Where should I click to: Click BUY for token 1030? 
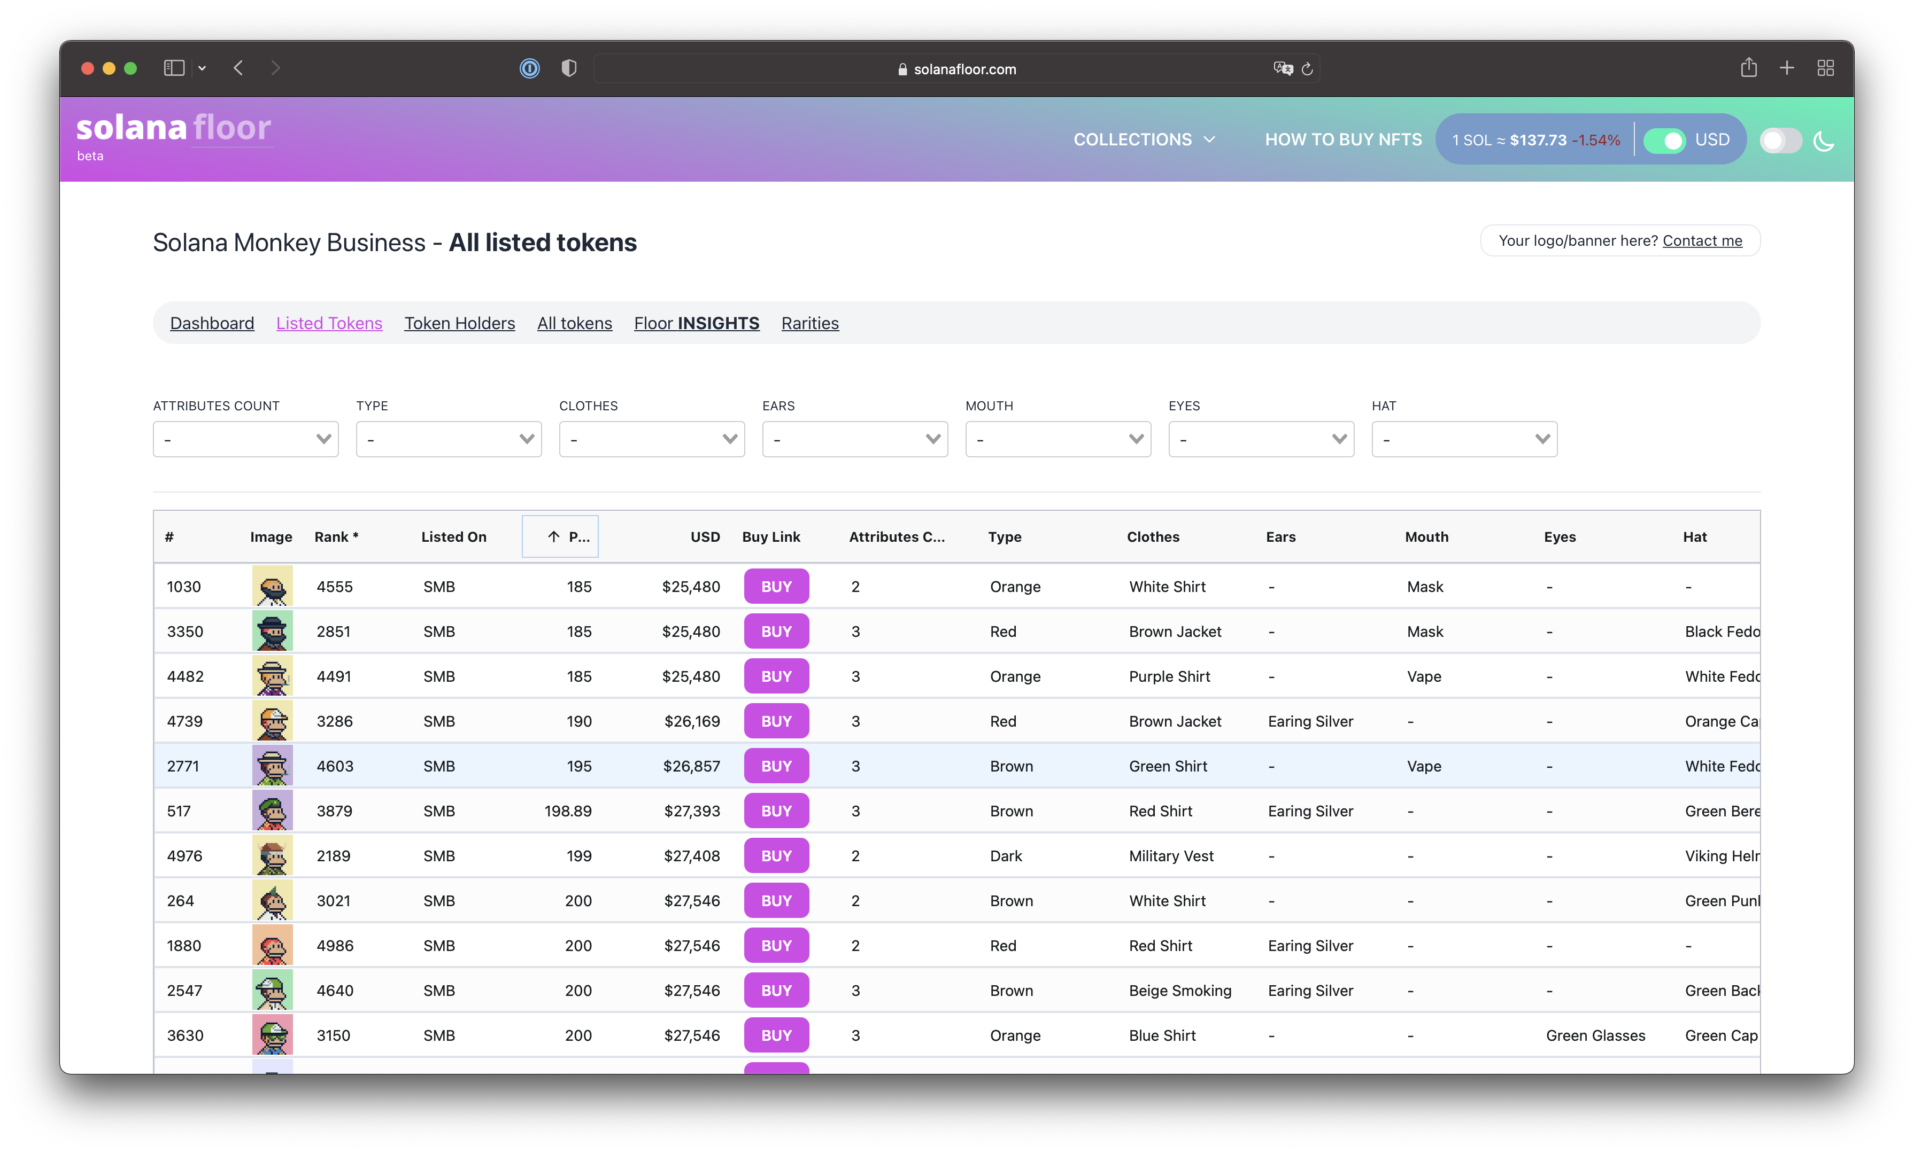pyautogui.click(x=776, y=586)
